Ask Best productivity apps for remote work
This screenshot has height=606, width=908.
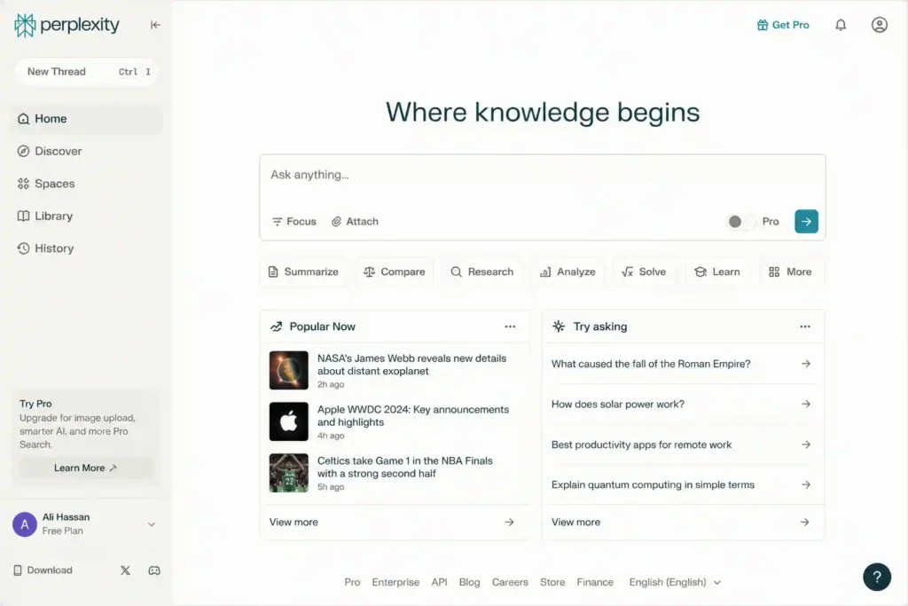click(x=641, y=445)
